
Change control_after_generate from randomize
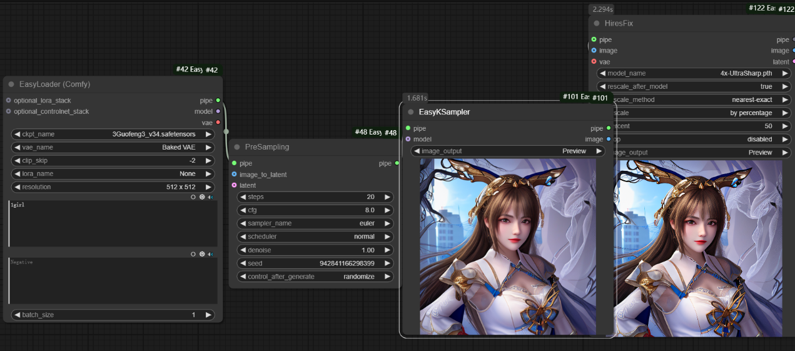click(315, 277)
